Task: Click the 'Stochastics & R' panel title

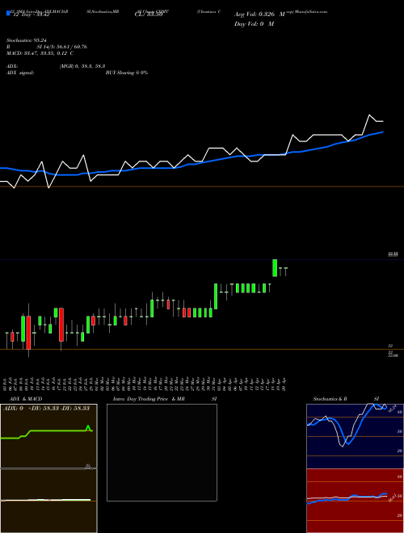Action: click(330, 399)
